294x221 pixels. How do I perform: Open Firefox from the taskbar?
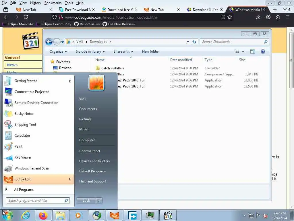point(43,215)
